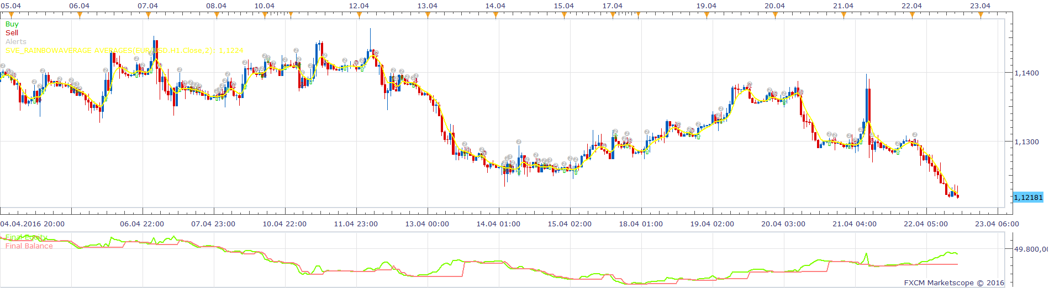This screenshot has width=1049, height=288.
Task: Click the 18.04 01:00 time label
Action: [x=641, y=224]
